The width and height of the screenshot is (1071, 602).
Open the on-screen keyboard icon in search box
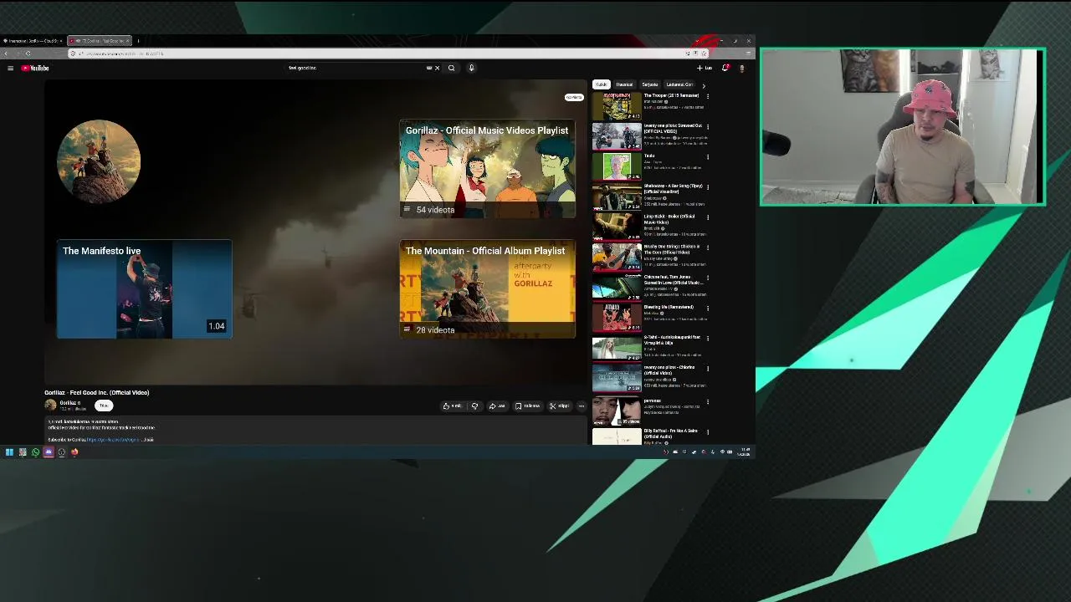point(429,68)
